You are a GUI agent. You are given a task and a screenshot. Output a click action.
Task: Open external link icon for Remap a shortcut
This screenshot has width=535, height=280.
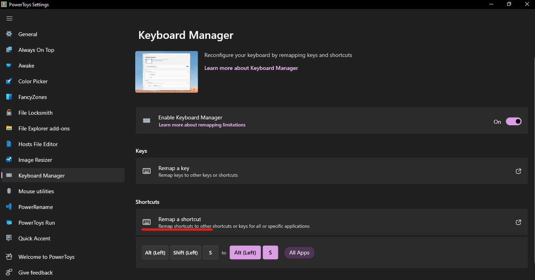coord(518,222)
